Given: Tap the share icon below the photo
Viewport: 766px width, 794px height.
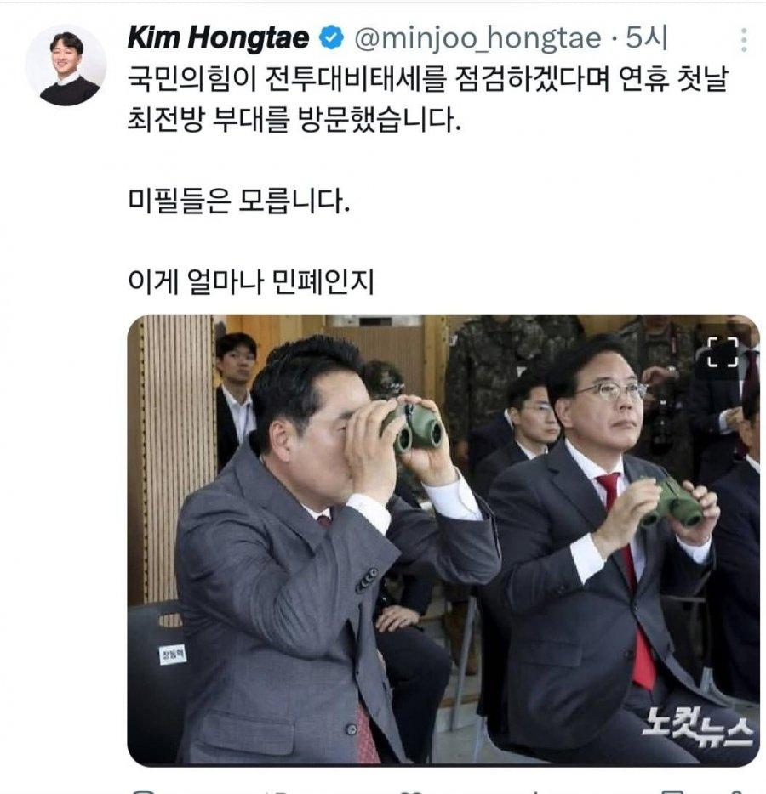Looking at the screenshot, I should click(738, 791).
